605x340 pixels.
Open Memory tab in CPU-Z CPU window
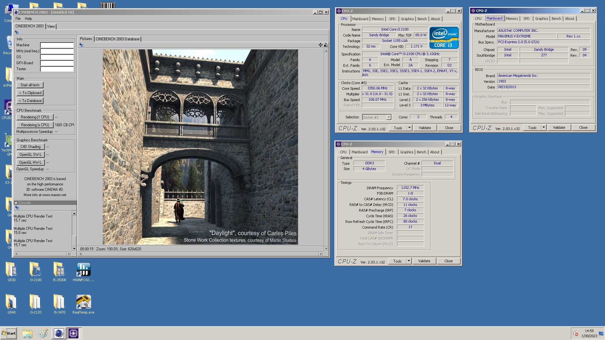pyautogui.click(x=377, y=19)
